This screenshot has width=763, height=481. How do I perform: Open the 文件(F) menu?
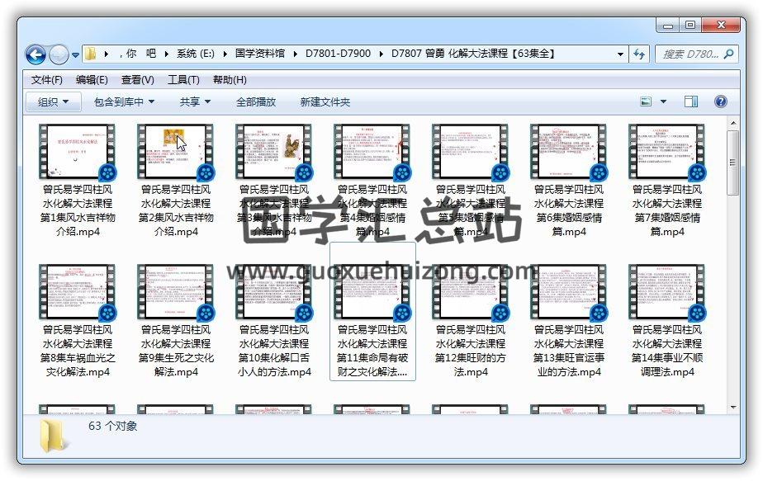coord(47,80)
